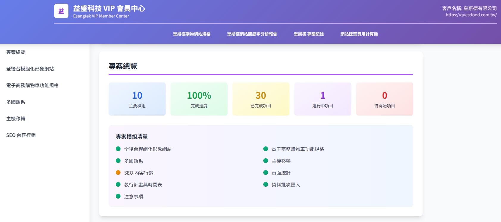Click the 0 待開始項目 red card
This screenshot has width=501, height=222.
point(385,99)
